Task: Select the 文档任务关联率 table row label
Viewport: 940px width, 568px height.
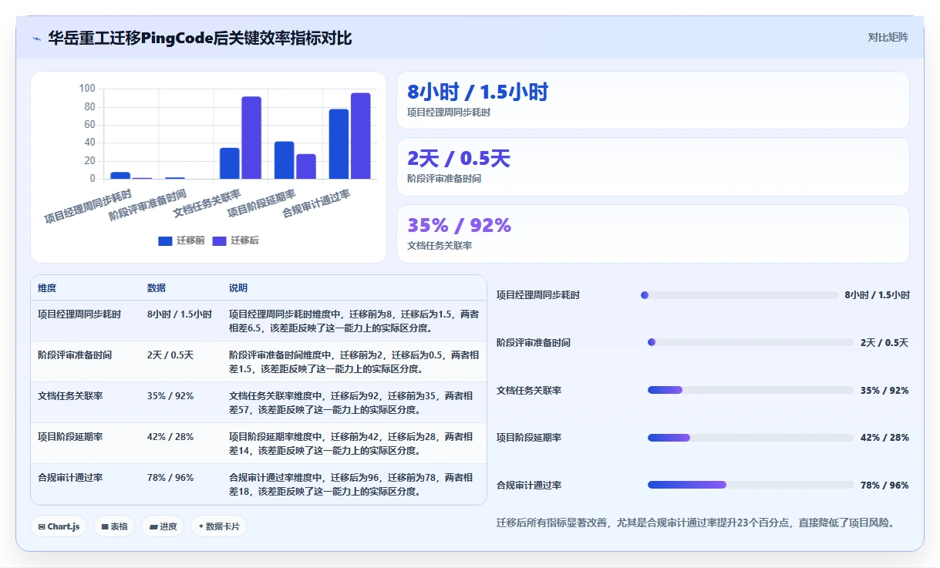Action: [70, 396]
